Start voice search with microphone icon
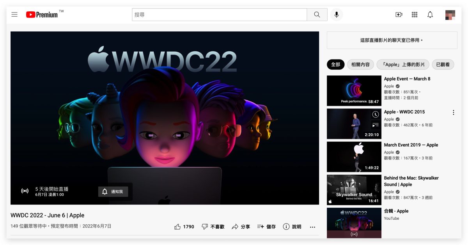 point(337,14)
